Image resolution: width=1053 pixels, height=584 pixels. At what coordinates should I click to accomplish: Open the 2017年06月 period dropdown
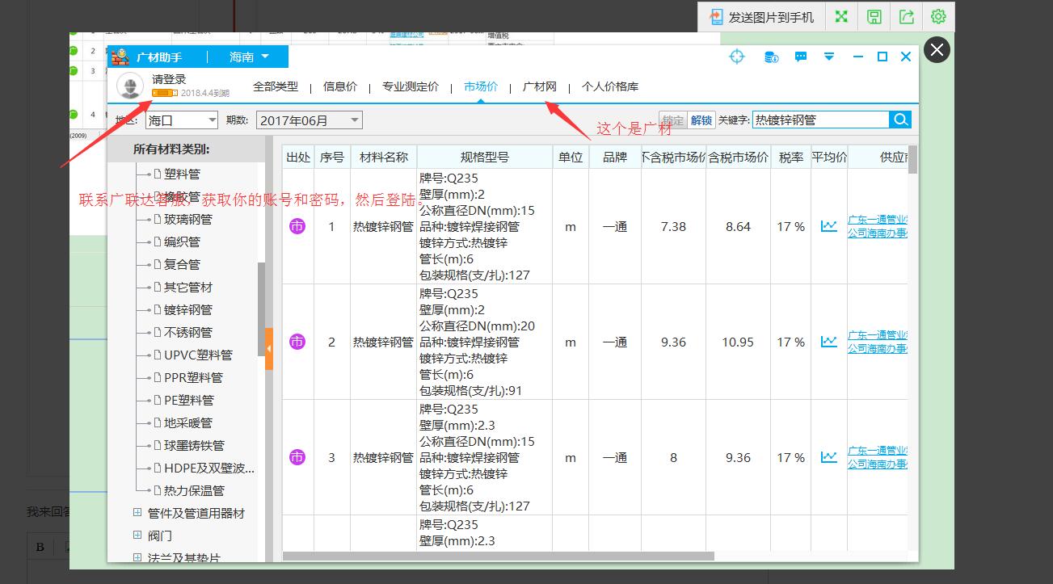(310, 120)
